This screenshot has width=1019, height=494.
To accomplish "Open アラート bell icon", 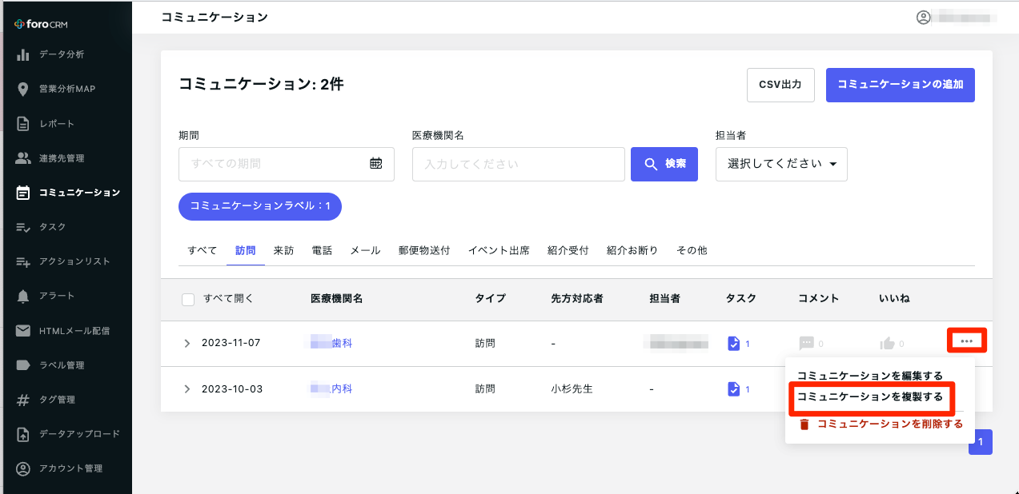I will [23, 297].
